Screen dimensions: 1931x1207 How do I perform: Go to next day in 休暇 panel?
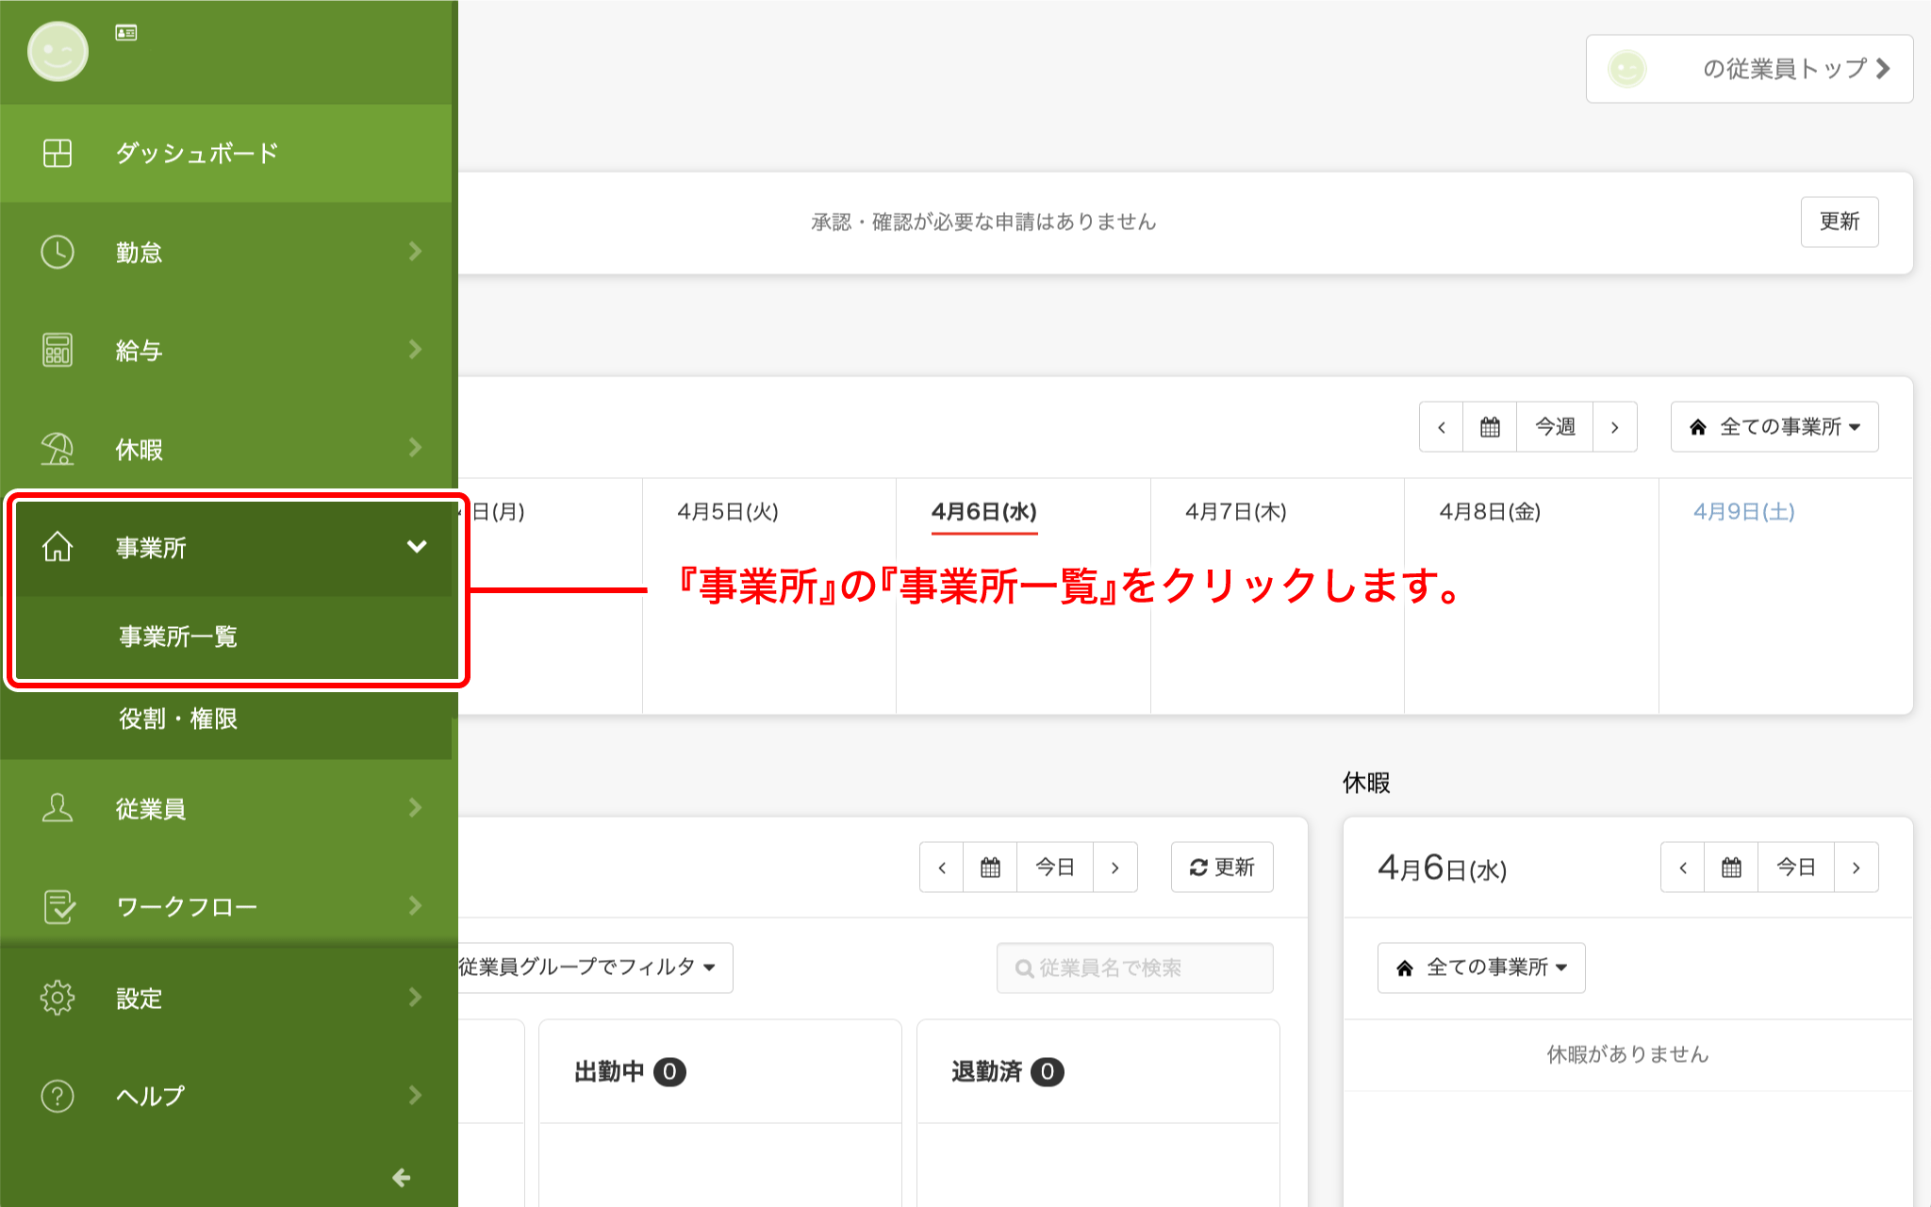[x=1857, y=868]
